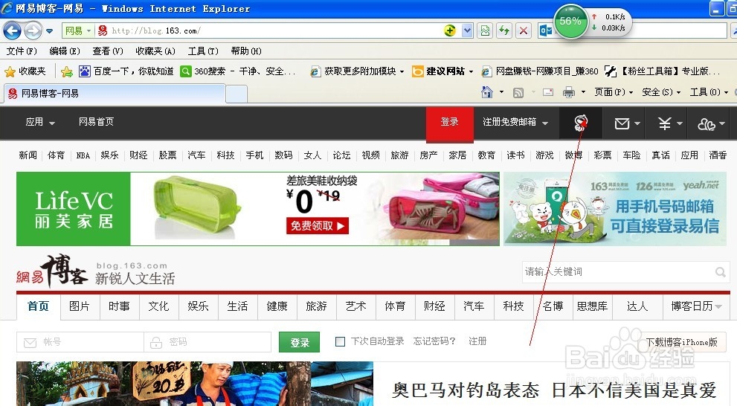
Task: Click the printer icon in command bar
Action: (569, 92)
